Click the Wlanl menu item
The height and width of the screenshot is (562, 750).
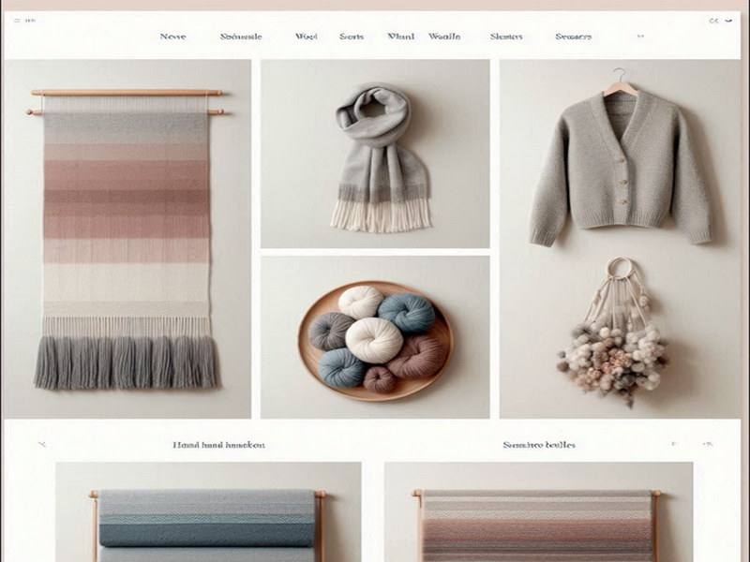400,37
